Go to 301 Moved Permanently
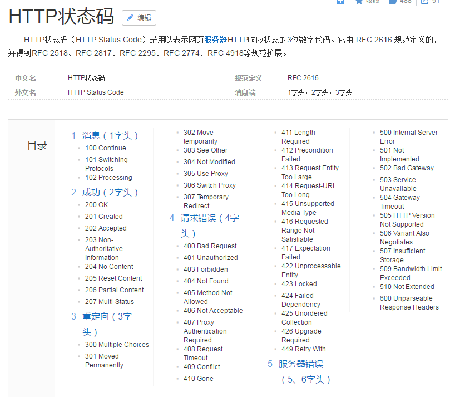 point(104,360)
